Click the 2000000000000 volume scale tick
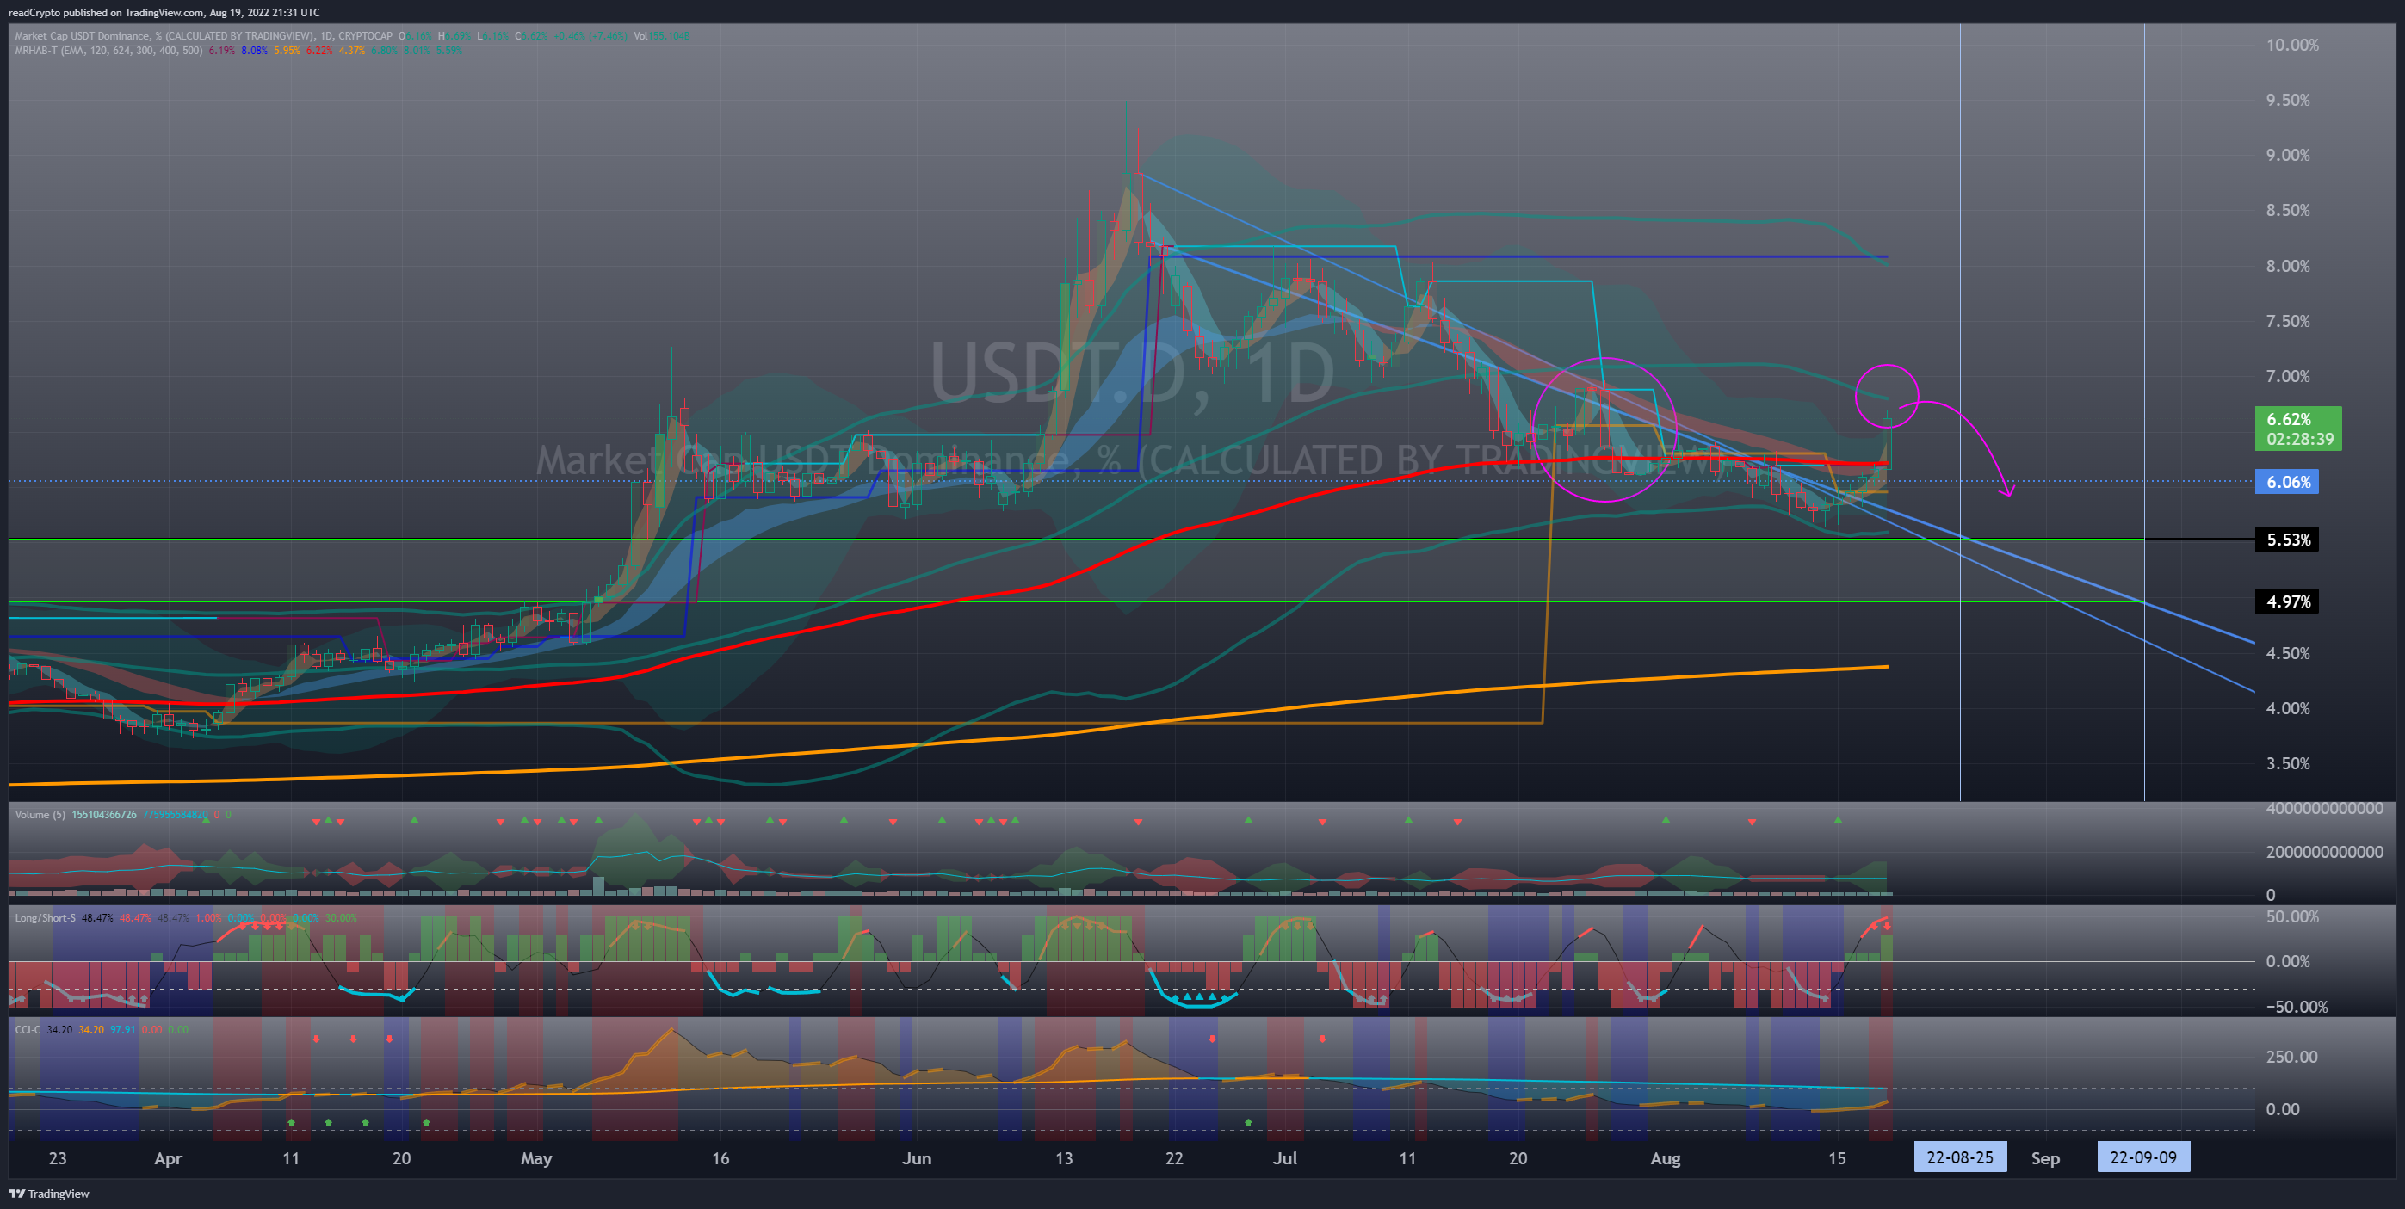Viewport: 2405px width, 1209px height. 2325,853
